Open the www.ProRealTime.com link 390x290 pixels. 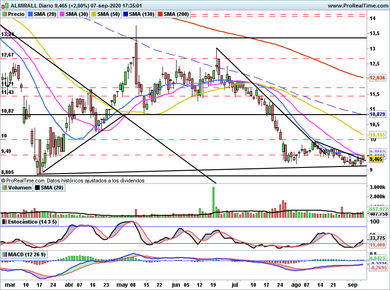pos(357,6)
